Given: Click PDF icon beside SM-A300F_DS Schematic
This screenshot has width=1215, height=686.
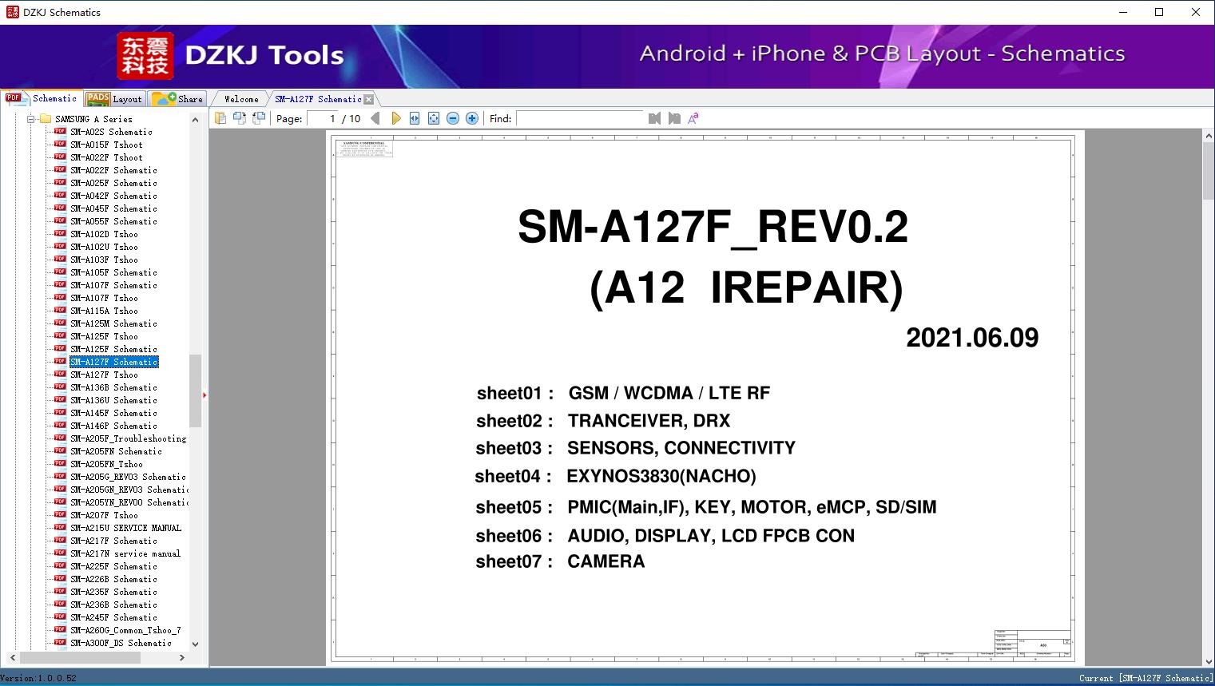Looking at the screenshot, I should 60,643.
